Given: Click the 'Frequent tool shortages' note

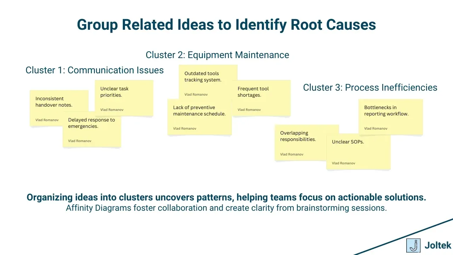Looking at the screenshot, I should (261, 98).
